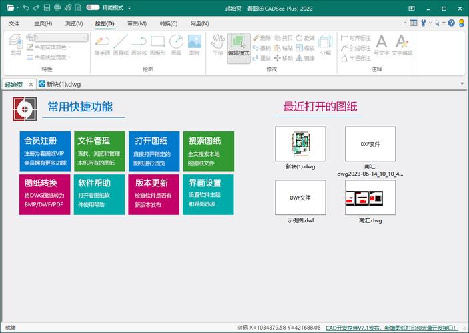Select the 旋转 rotate tool

coord(305,38)
